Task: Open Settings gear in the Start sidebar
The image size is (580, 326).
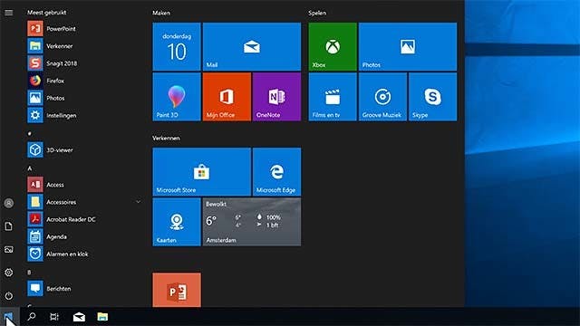Action: pyautogui.click(x=9, y=273)
